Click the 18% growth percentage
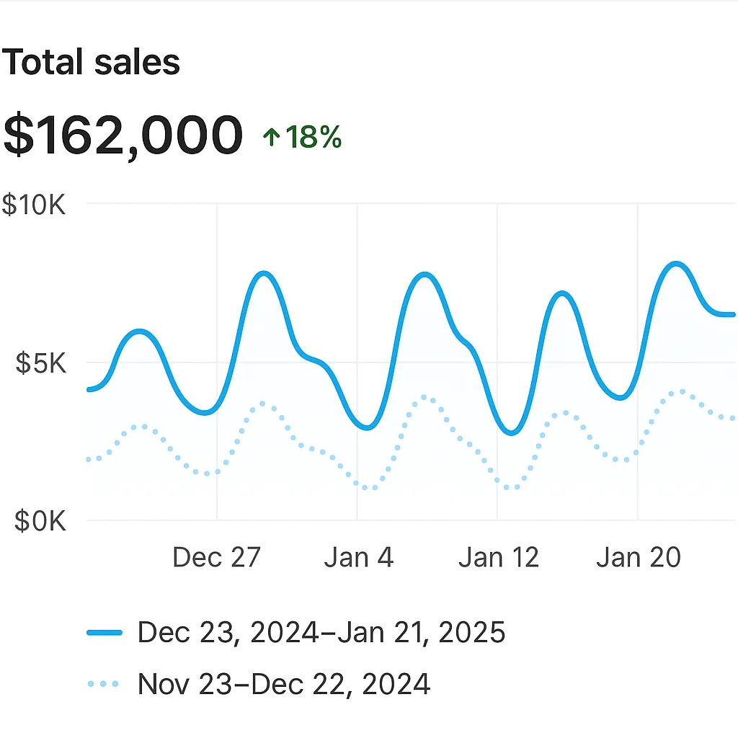 pyautogui.click(x=314, y=137)
